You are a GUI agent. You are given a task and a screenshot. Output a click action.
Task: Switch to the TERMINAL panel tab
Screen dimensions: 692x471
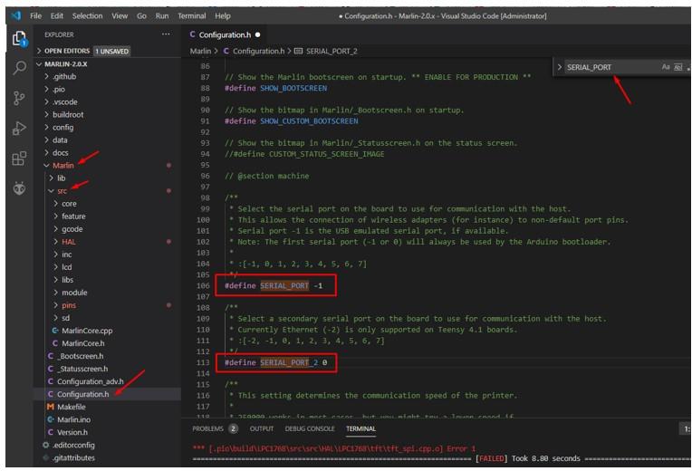tap(360, 428)
